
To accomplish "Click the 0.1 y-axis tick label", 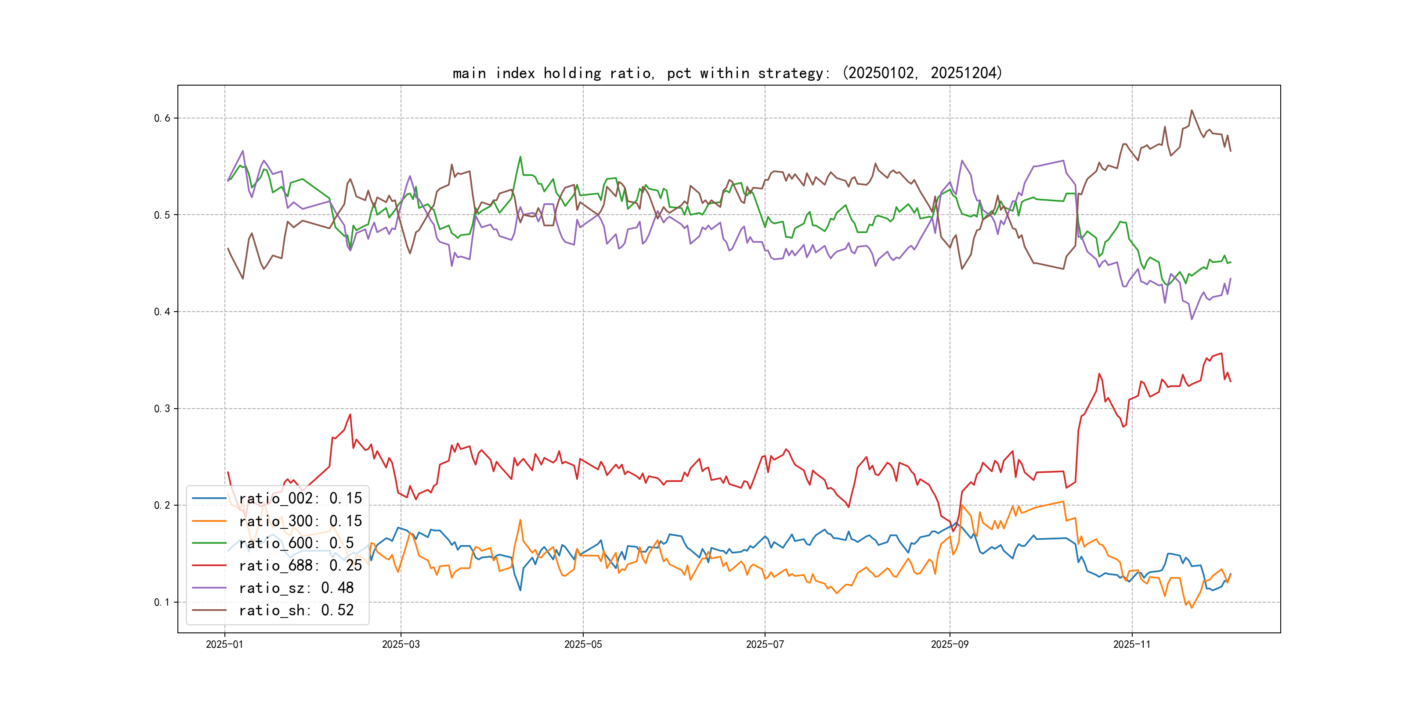I will [x=162, y=602].
